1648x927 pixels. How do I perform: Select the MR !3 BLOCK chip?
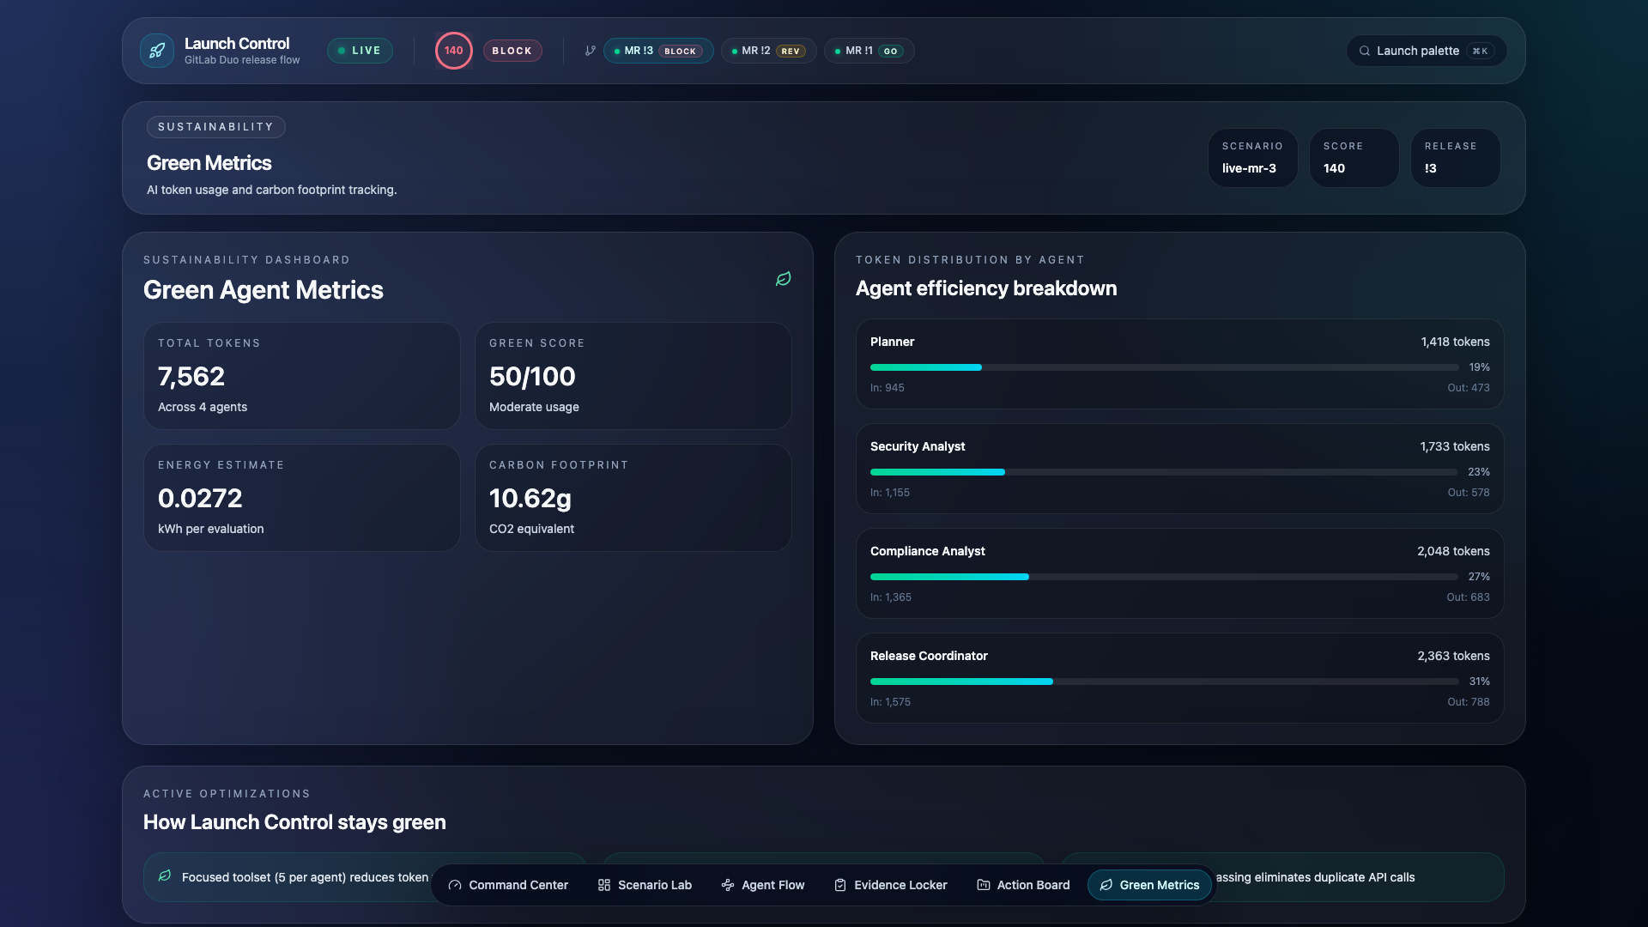pos(657,51)
